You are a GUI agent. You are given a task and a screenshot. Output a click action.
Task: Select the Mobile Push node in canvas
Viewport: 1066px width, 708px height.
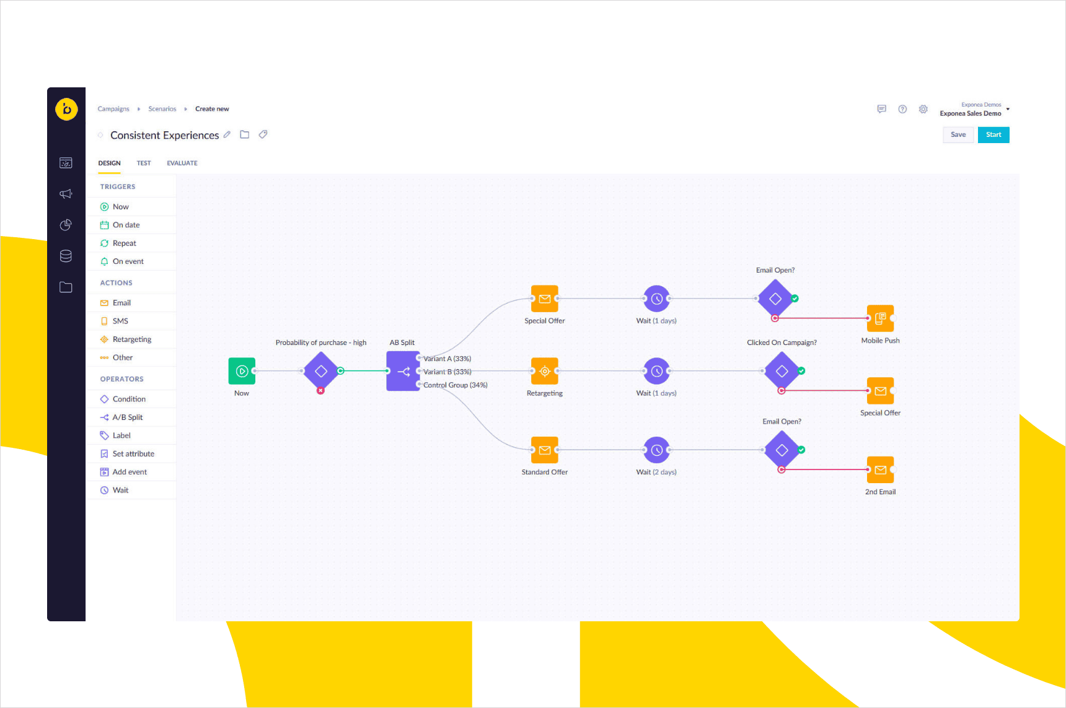[x=880, y=318]
